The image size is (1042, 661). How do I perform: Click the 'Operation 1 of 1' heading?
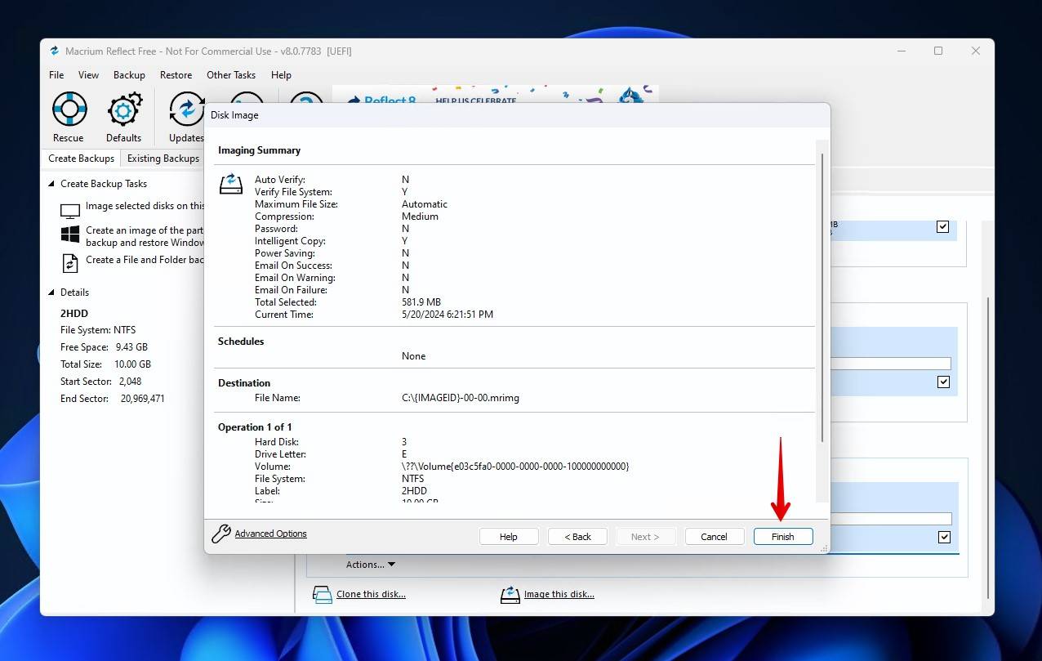[255, 427]
